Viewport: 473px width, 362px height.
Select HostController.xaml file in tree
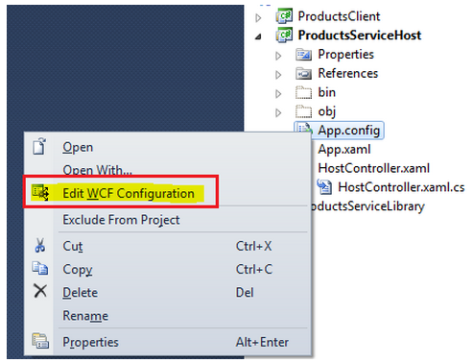[373, 168]
